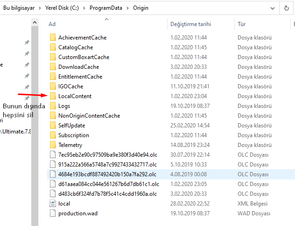This screenshot has width=295, height=226.
Task: Click the date 11.10.2019 21:41
Action: (x=190, y=86)
